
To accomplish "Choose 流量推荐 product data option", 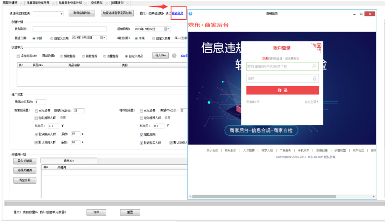I will pyautogui.click(x=104, y=56).
